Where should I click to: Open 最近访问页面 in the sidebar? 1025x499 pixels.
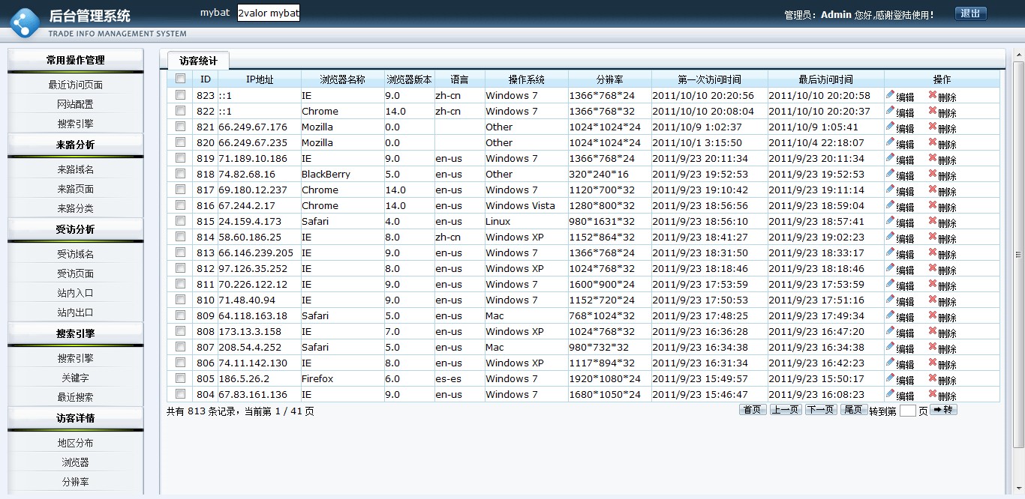pyautogui.click(x=75, y=85)
